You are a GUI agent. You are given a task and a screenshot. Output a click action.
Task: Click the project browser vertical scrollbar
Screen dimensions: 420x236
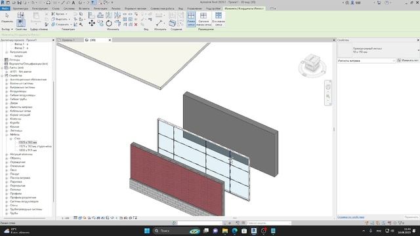click(x=54, y=142)
